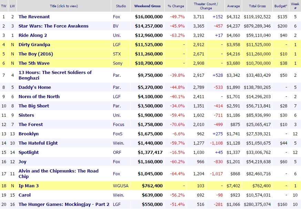Click The Hateful Eight link
301x209 pixels.
(38, 143)
